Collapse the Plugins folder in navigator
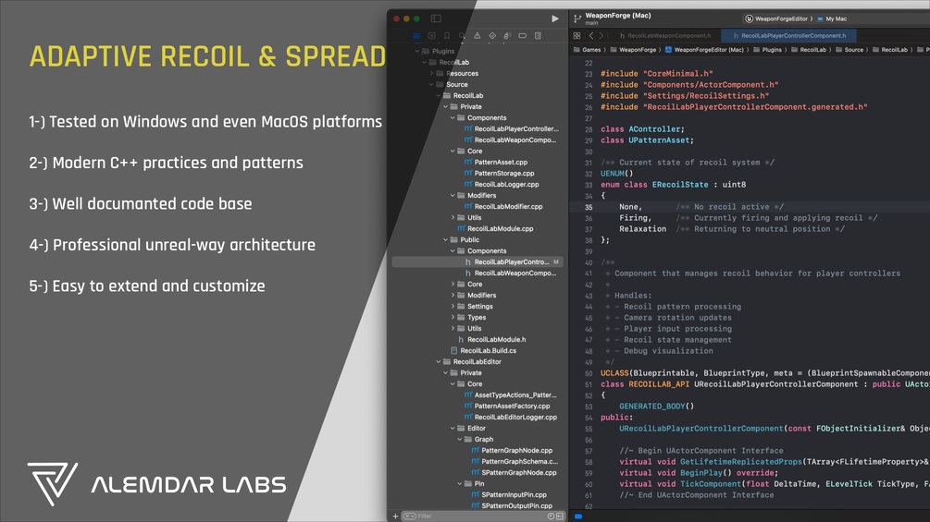This screenshot has width=930, height=522. coord(417,51)
